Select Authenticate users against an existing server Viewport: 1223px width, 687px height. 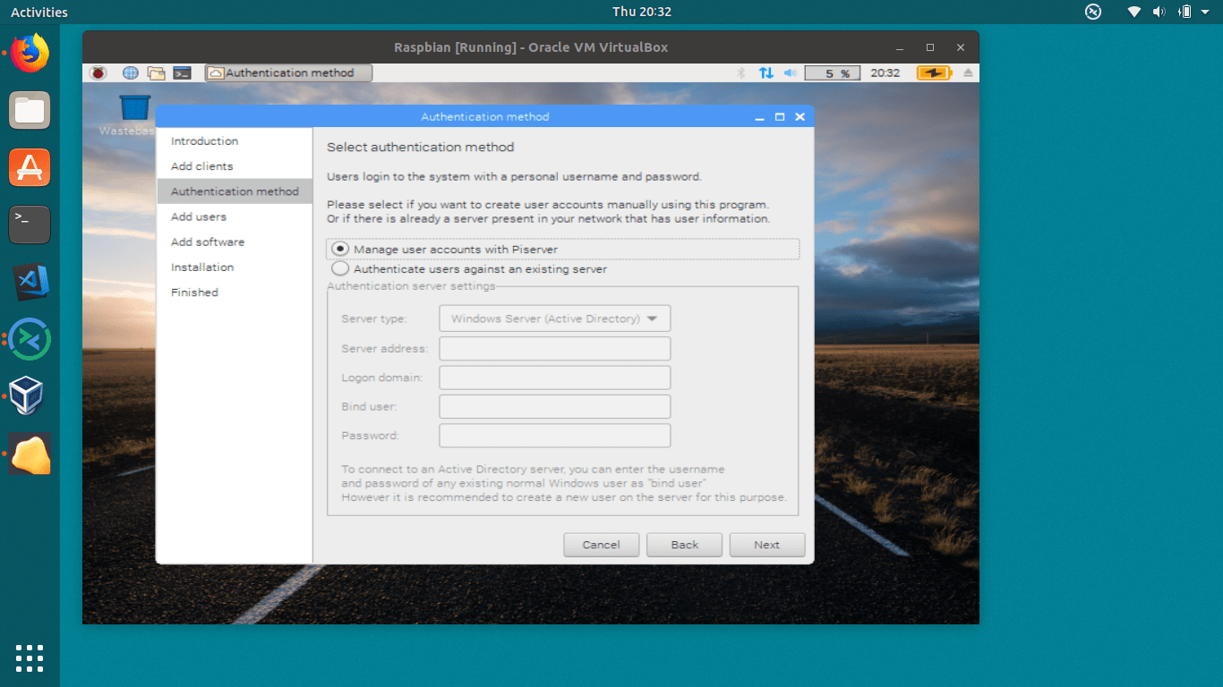340,268
